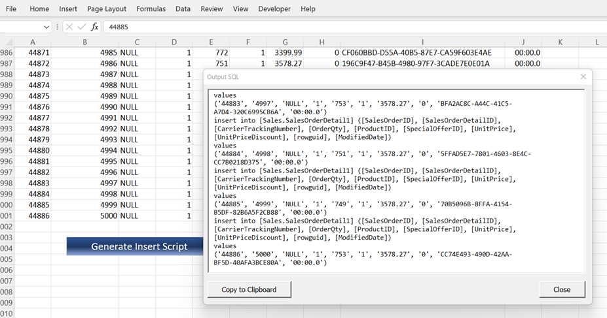
Task: Select cell with value 4992
Action: 84,129
